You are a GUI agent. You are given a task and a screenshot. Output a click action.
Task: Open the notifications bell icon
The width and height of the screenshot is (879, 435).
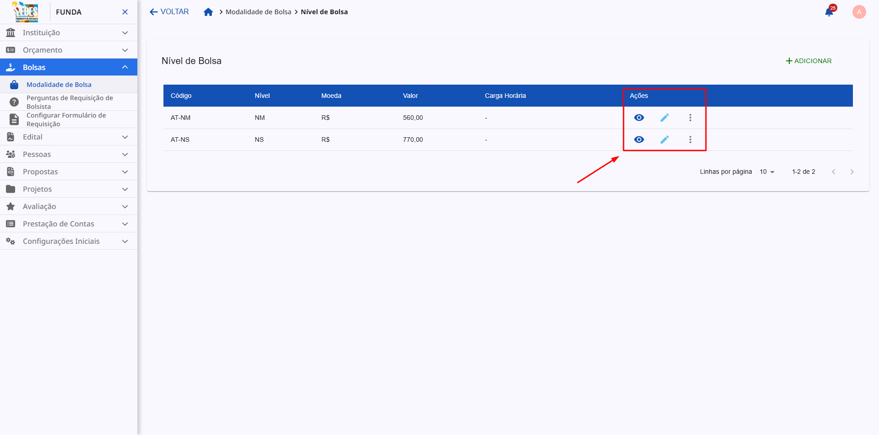point(829,12)
